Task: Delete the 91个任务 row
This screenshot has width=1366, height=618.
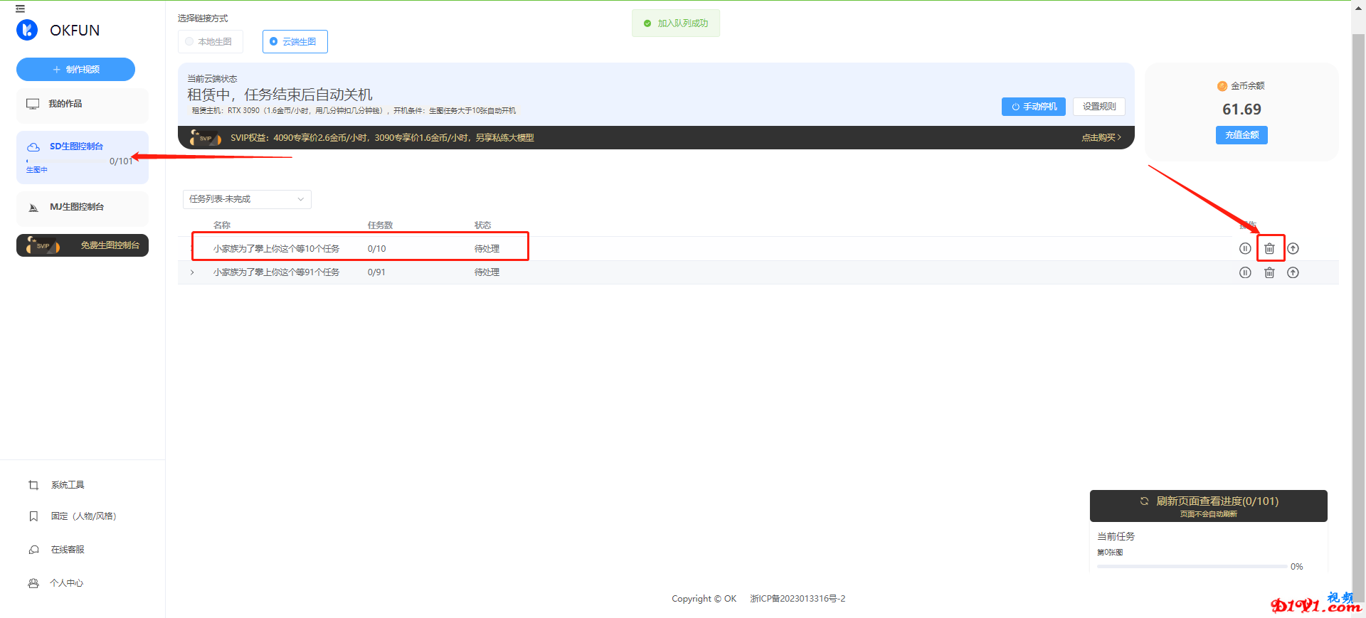Action: coord(1269,272)
